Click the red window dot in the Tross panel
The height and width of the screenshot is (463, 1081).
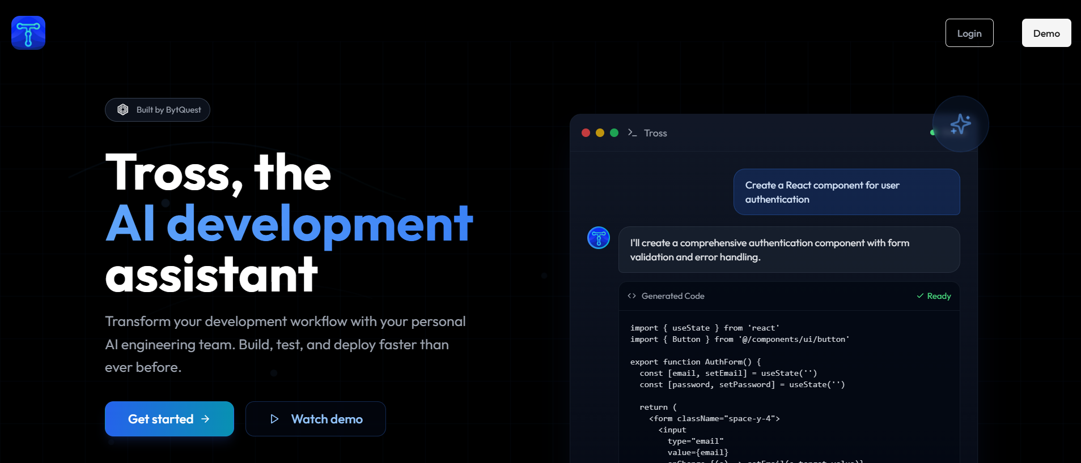pos(586,133)
